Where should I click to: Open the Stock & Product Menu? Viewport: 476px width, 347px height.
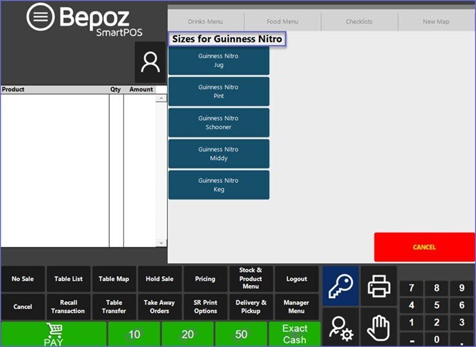click(x=251, y=278)
